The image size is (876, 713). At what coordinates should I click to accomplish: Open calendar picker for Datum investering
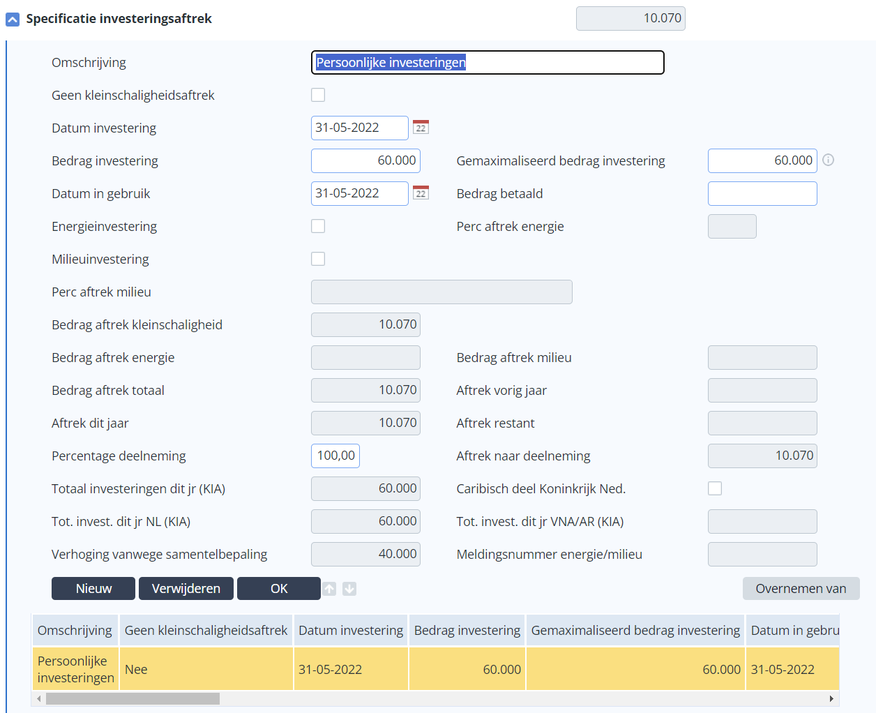(x=421, y=128)
